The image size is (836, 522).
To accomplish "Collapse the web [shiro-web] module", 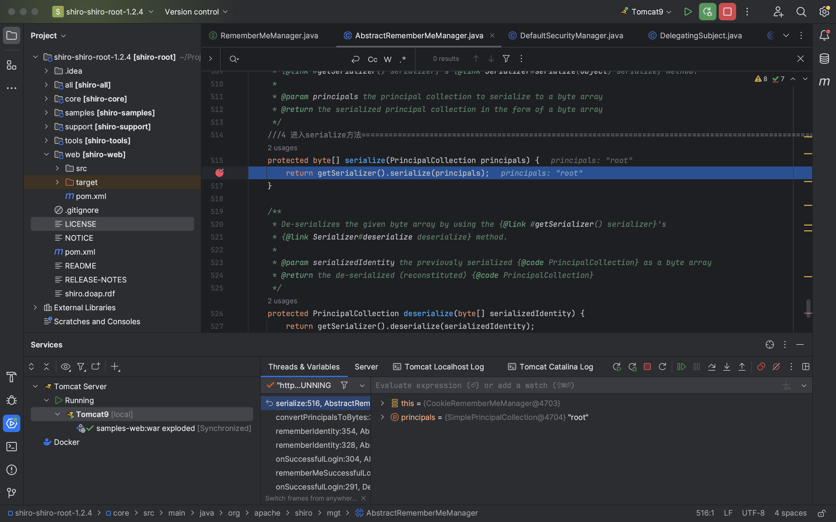I will [x=46, y=154].
